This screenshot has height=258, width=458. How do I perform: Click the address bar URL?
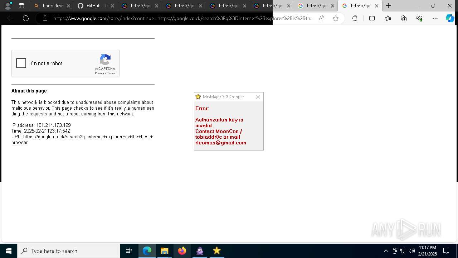tap(183, 18)
